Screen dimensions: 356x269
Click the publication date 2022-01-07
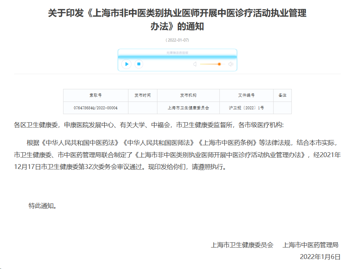177,40
